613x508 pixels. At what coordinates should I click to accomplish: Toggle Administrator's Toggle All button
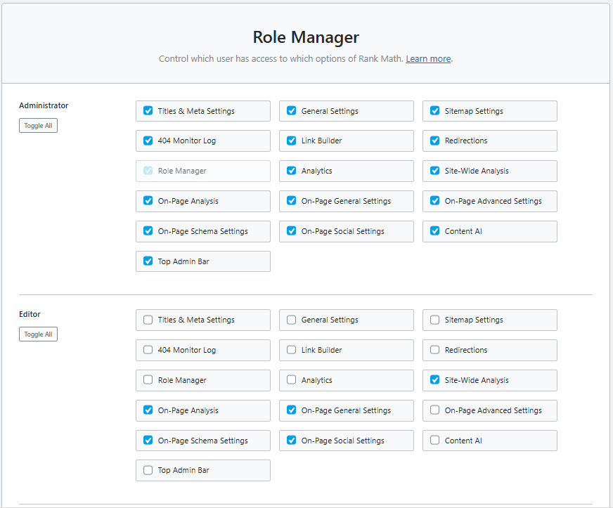coord(38,126)
